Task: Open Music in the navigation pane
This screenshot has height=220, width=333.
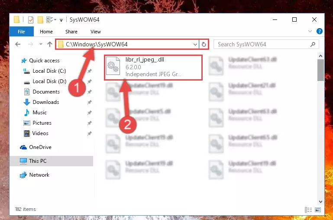Action: tap(39, 113)
